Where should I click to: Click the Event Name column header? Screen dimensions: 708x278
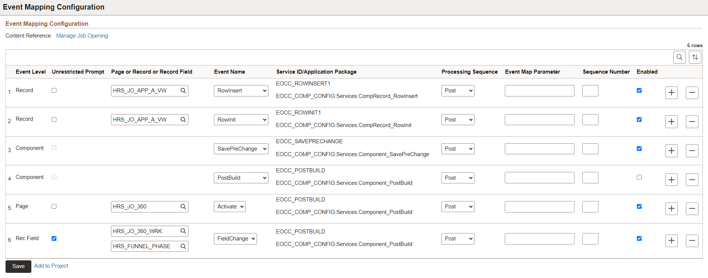[x=229, y=72]
